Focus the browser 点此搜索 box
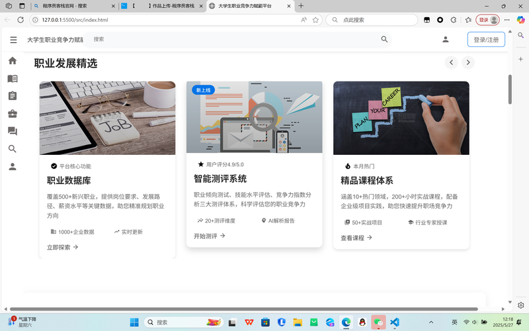 pos(371,20)
